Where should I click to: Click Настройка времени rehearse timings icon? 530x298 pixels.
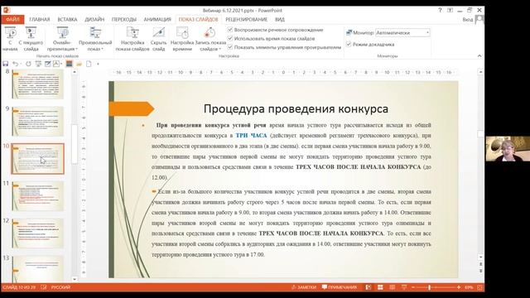182,33
